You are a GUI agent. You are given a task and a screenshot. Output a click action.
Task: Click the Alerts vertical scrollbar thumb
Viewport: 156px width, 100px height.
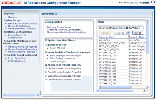pos(147,38)
